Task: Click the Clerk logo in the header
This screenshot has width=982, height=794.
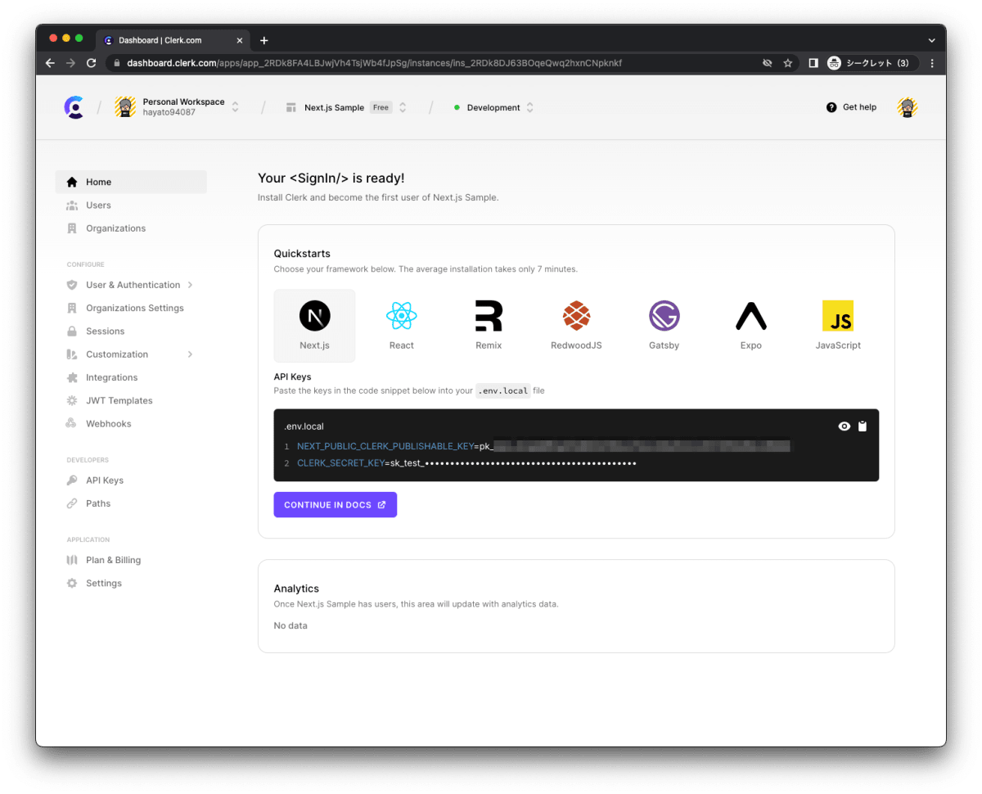Action: (74, 107)
